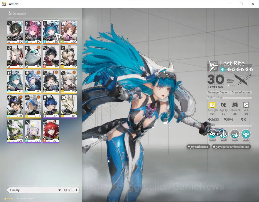259x202 pixels.
Task: Toggle the DESC sort order button
Action: coord(70,190)
